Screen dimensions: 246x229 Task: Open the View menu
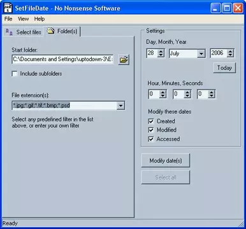click(x=23, y=19)
